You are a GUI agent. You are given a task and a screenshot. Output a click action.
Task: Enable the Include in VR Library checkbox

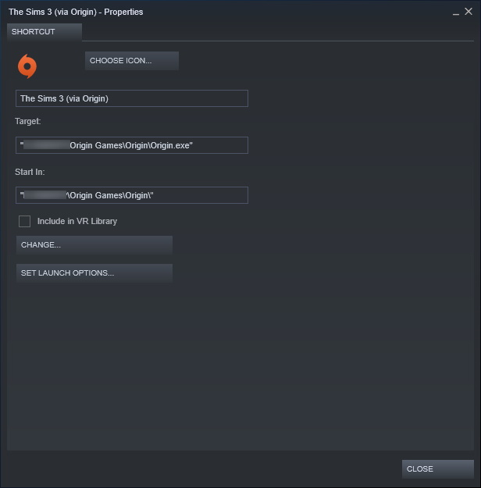point(25,222)
